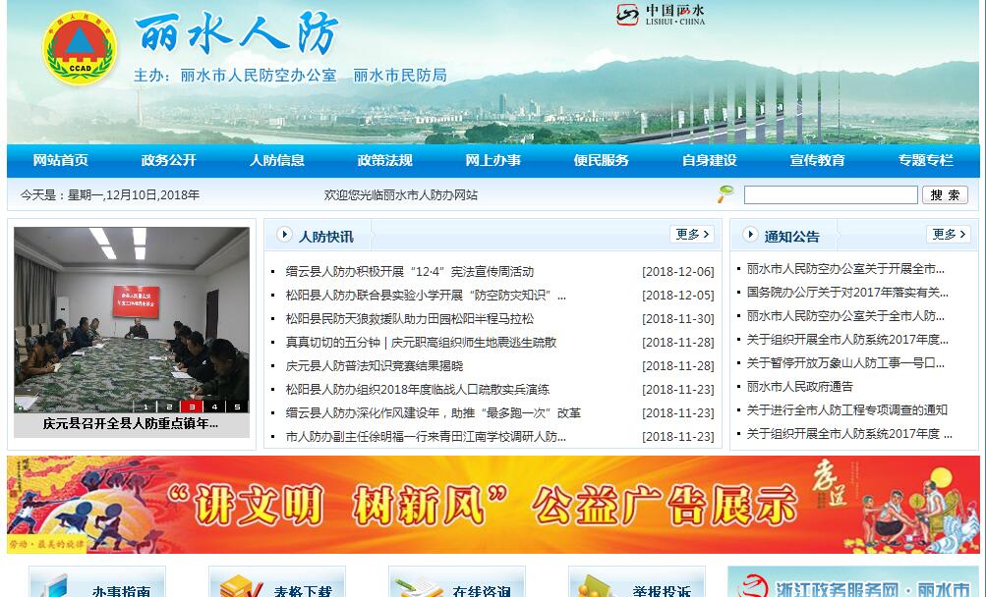Show slide 2 of the photo carousel
Screen dimensions: 986x597
(x=168, y=407)
